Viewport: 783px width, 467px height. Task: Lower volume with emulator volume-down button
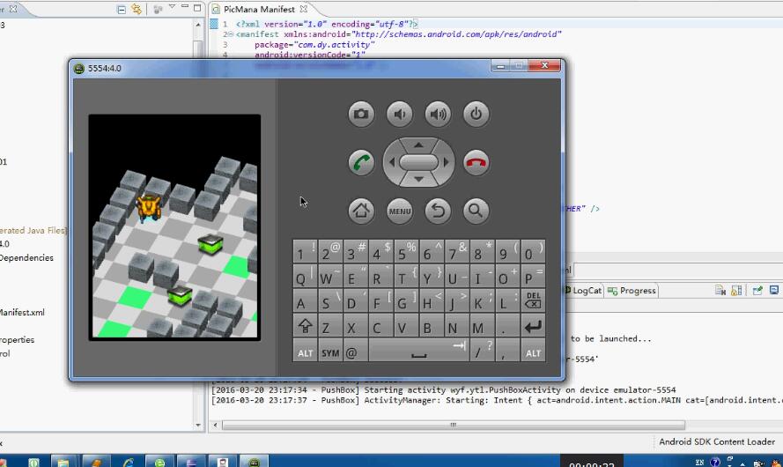click(400, 114)
